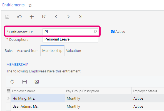Export membership grid to Excel

(37, 82)
